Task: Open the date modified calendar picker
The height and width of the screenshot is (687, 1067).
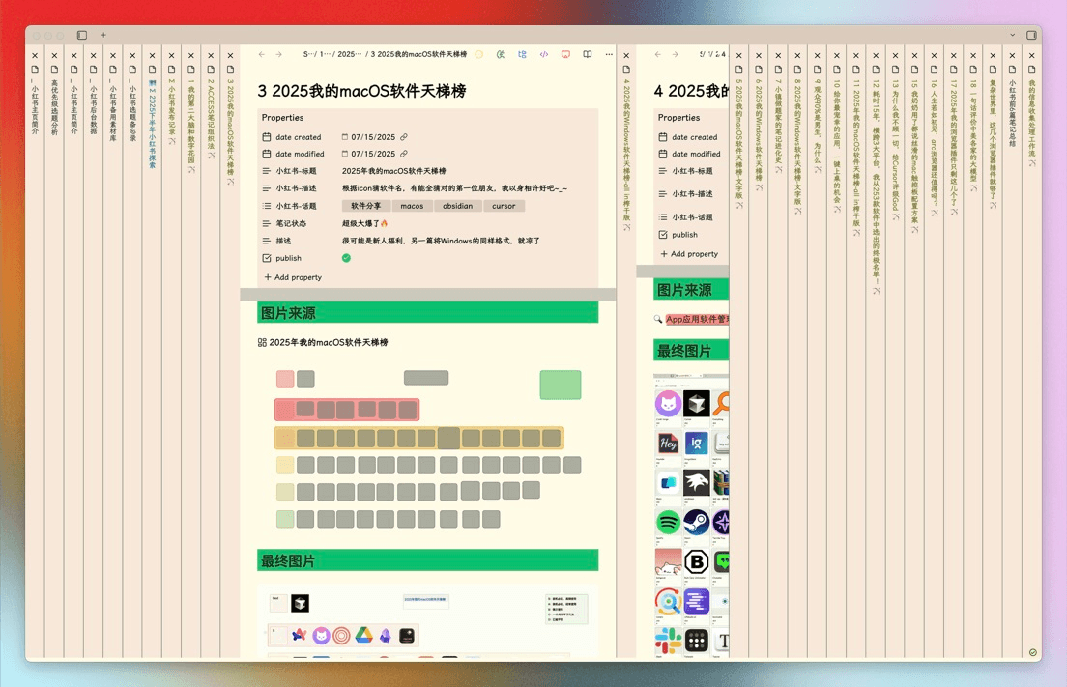Action: pyautogui.click(x=345, y=154)
